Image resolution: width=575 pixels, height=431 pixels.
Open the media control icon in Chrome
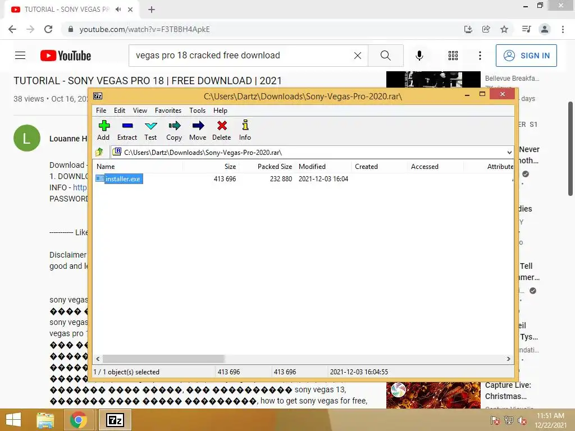pyautogui.click(x=526, y=29)
